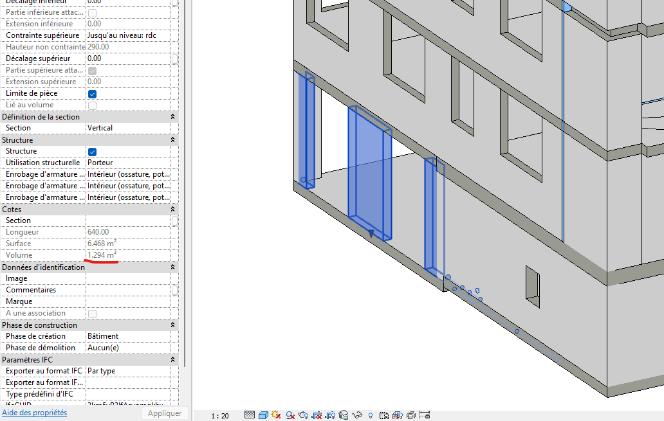Open the visual style menu cube icon
The height and width of the screenshot is (421, 664).
264,414
